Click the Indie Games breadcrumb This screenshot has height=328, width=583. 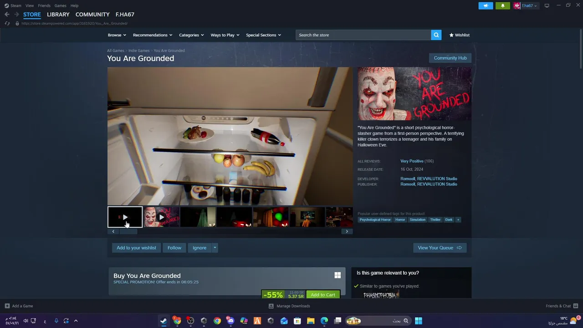pyautogui.click(x=139, y=51)
